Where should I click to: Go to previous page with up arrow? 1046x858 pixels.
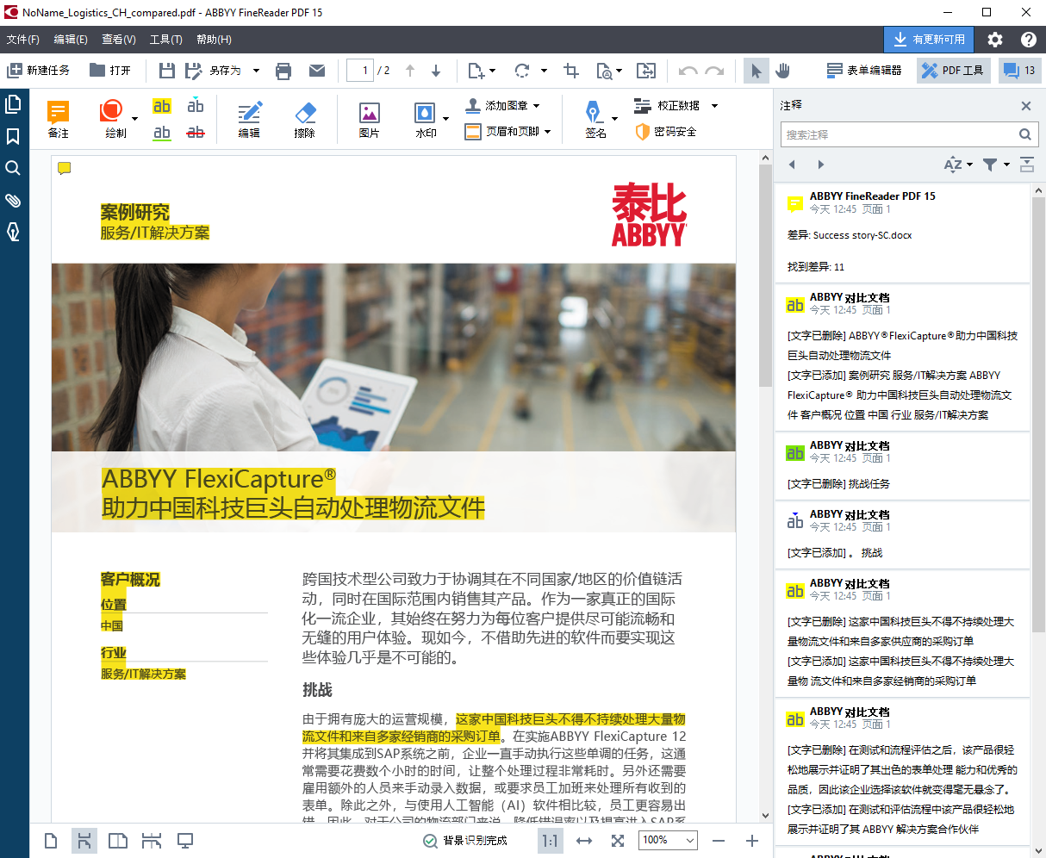point(410,71)
